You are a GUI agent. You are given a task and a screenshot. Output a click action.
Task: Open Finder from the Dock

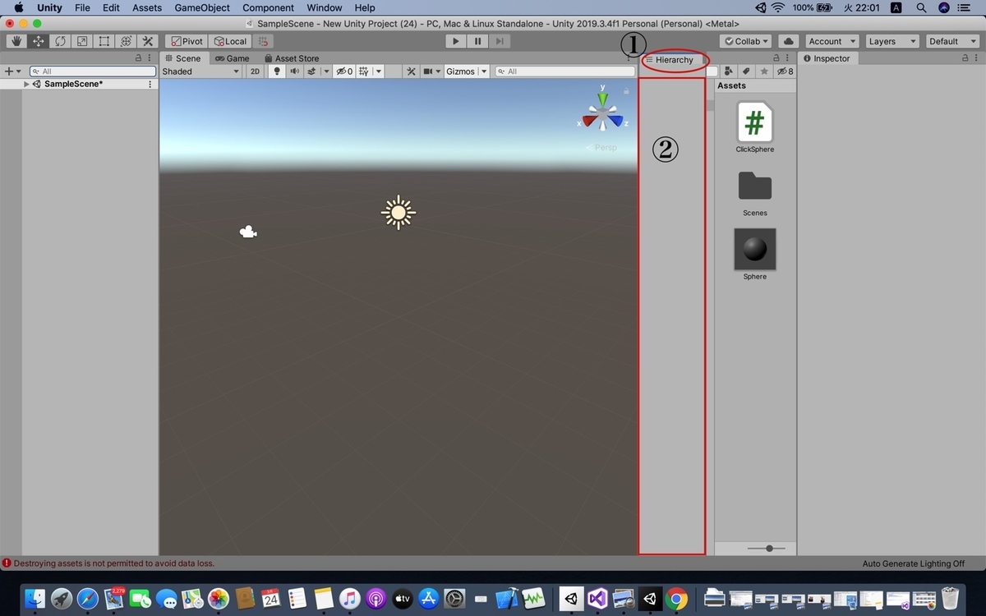point(35,599)
